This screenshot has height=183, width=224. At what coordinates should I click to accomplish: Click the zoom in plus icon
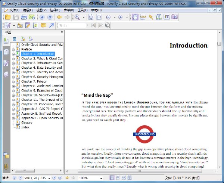click(121, 17)
